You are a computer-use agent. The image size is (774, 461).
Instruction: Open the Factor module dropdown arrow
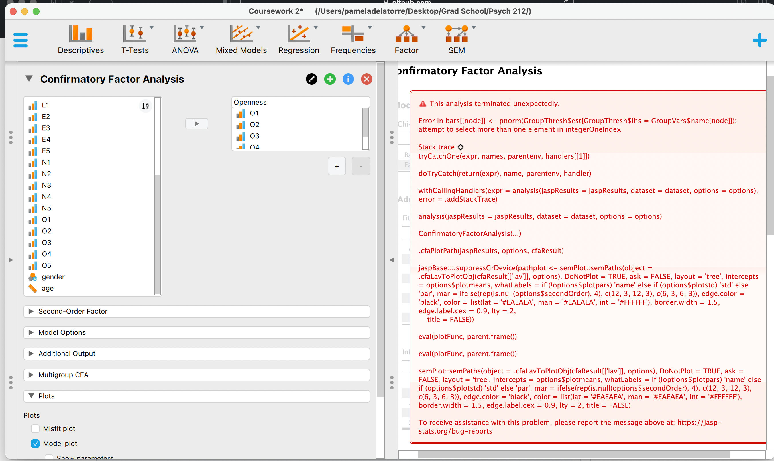(x=423, y=27)
